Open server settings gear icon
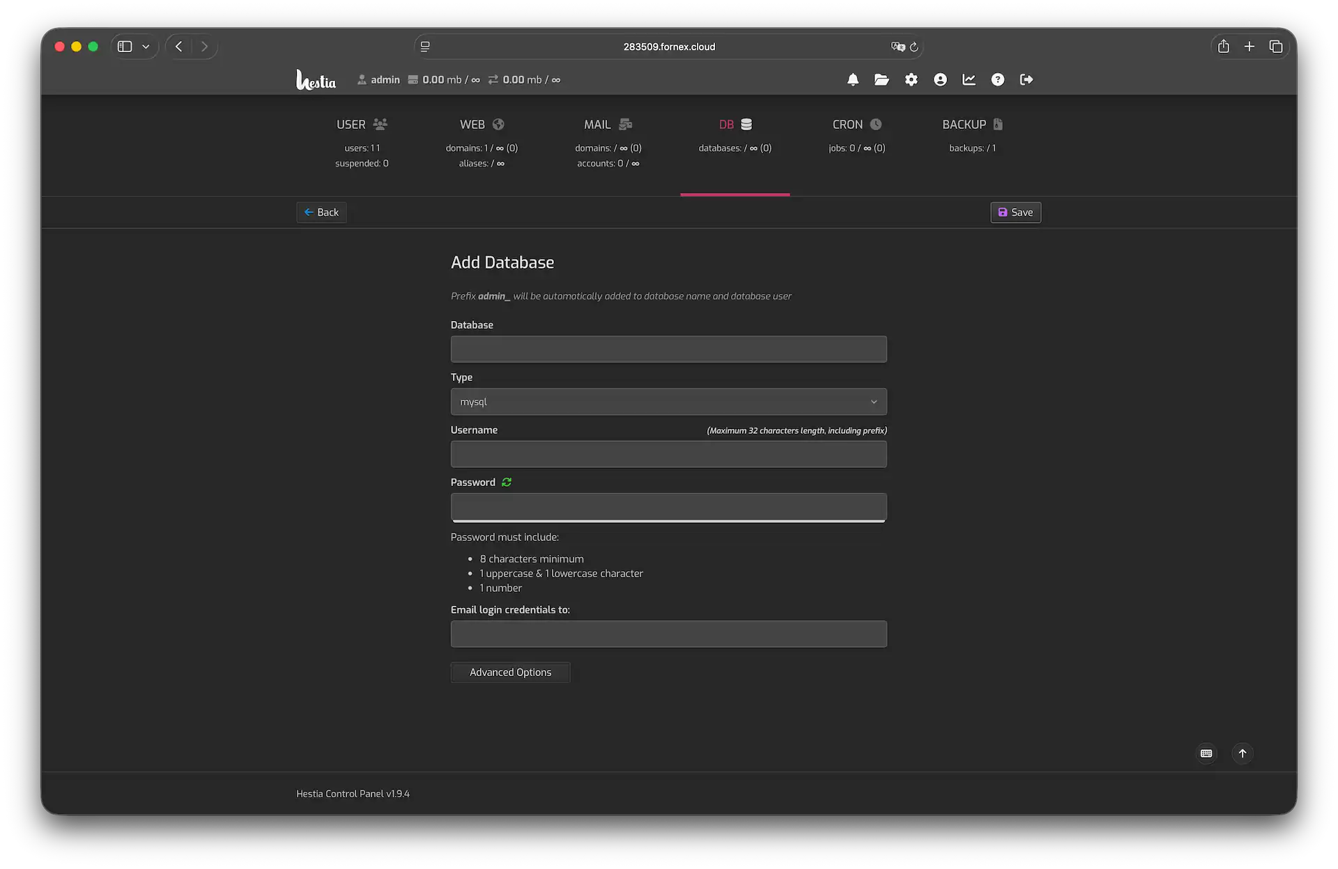Screen dimensions: 1338x869 [911, 79]
